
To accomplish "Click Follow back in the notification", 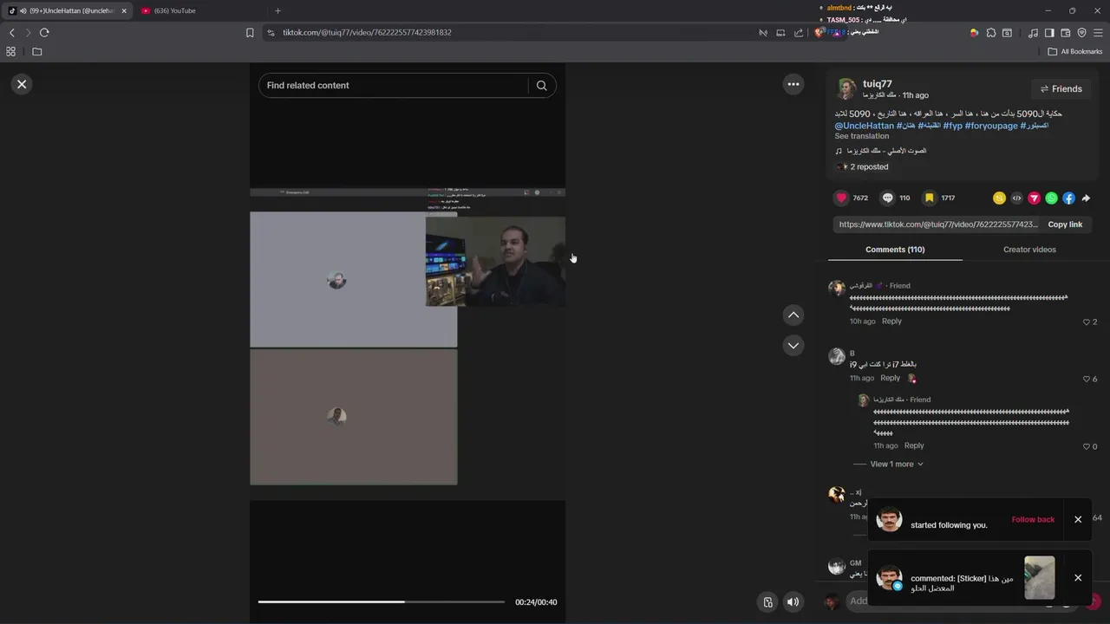I will (1033, 519).
